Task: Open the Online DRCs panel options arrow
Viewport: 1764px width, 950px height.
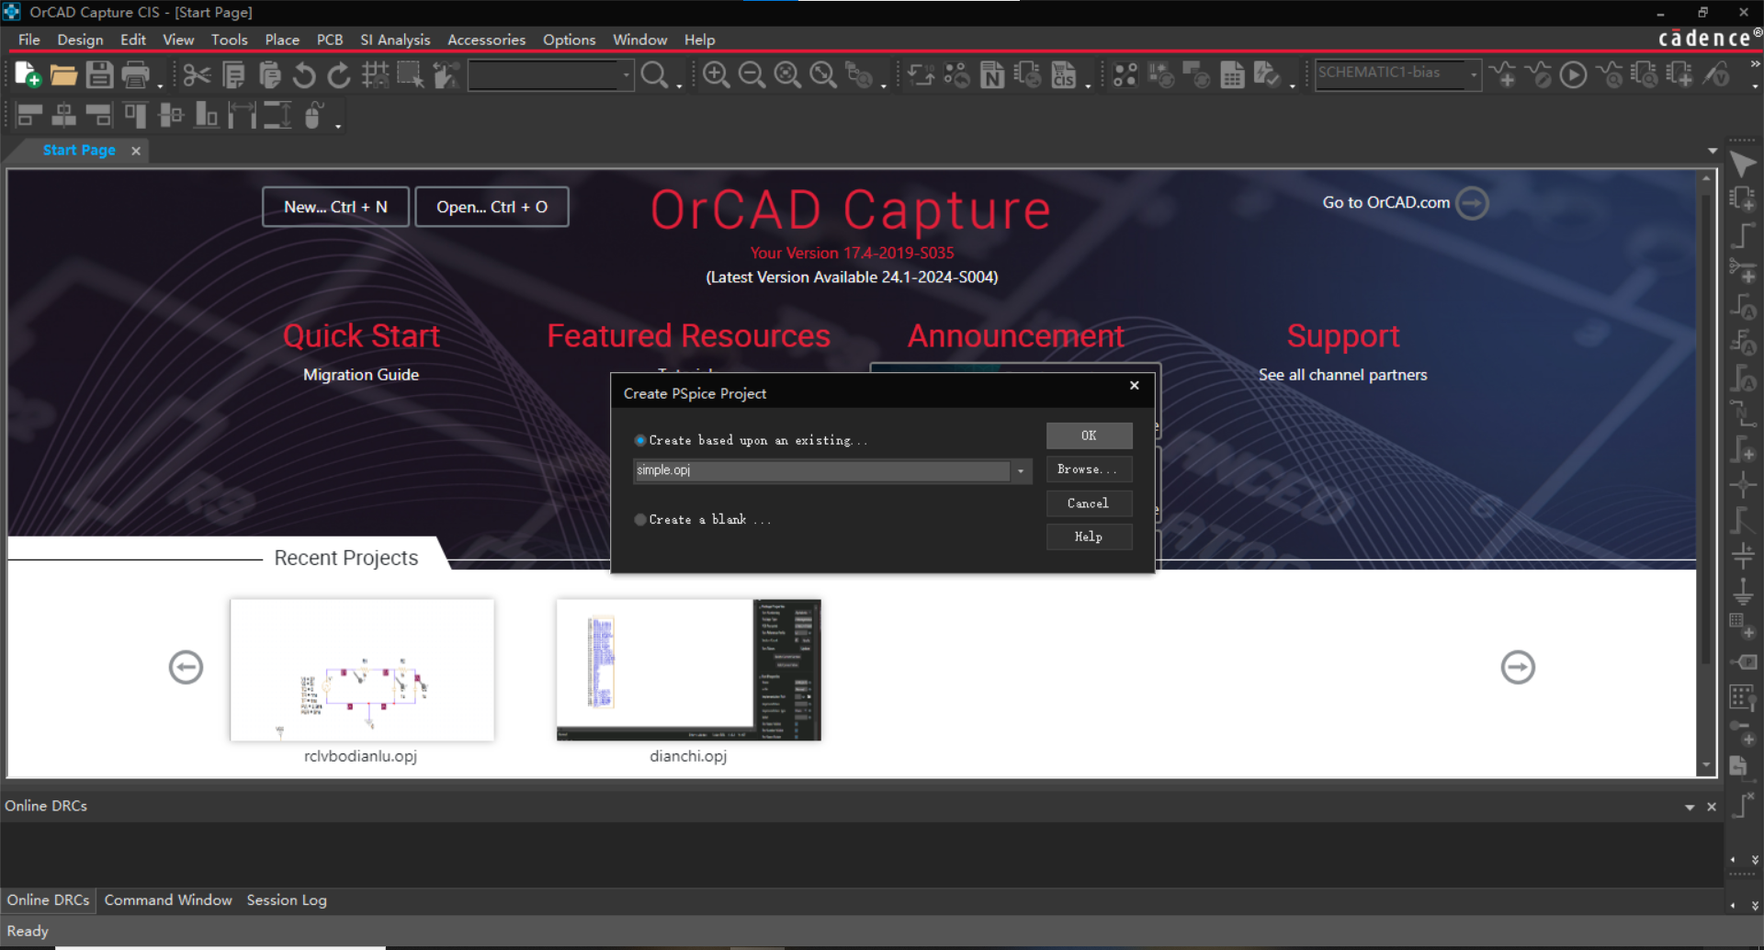Action: point(1690,807)
